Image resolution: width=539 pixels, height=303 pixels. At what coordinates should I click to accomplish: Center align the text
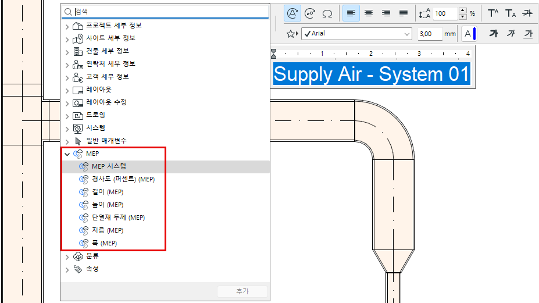coord(369,13)
